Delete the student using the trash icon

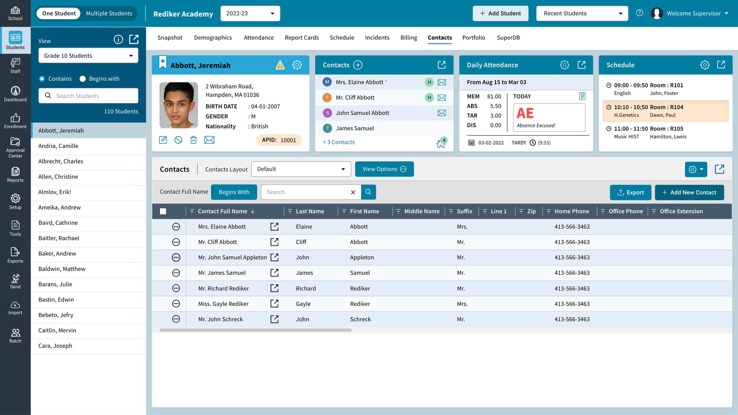tap(193, 140)
